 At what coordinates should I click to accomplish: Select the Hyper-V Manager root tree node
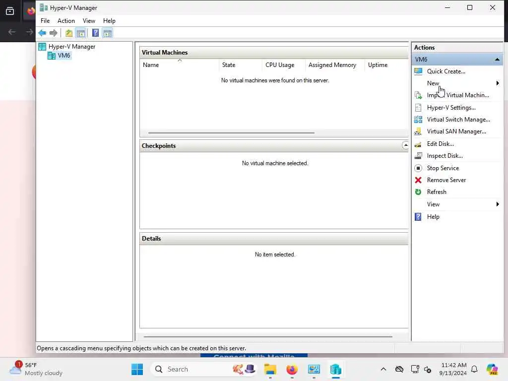click(x=71, y=47)
